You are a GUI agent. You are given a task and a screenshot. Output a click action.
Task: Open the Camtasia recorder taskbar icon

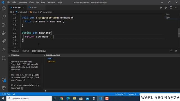(107, 98)
